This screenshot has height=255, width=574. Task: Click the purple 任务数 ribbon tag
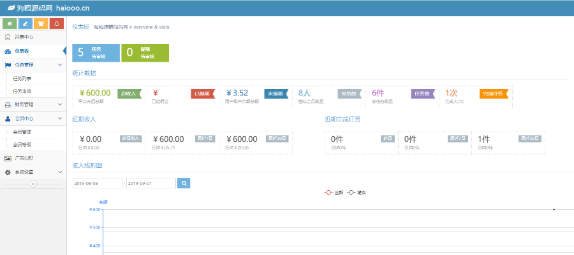coord(423,93)
